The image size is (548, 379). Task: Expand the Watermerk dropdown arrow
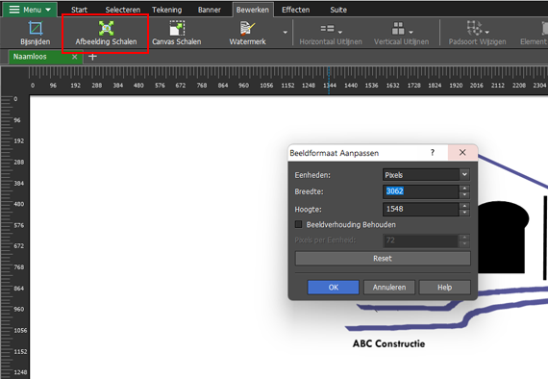pos(286,33)
